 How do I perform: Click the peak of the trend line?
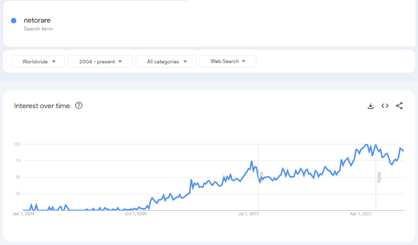367,144
